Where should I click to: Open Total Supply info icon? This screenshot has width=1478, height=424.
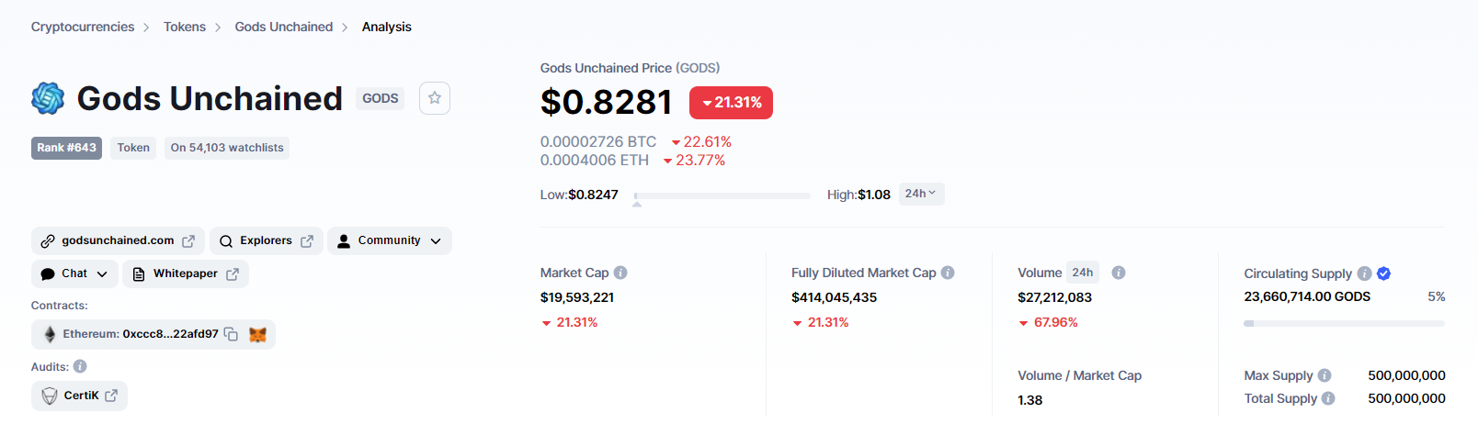1328,398
